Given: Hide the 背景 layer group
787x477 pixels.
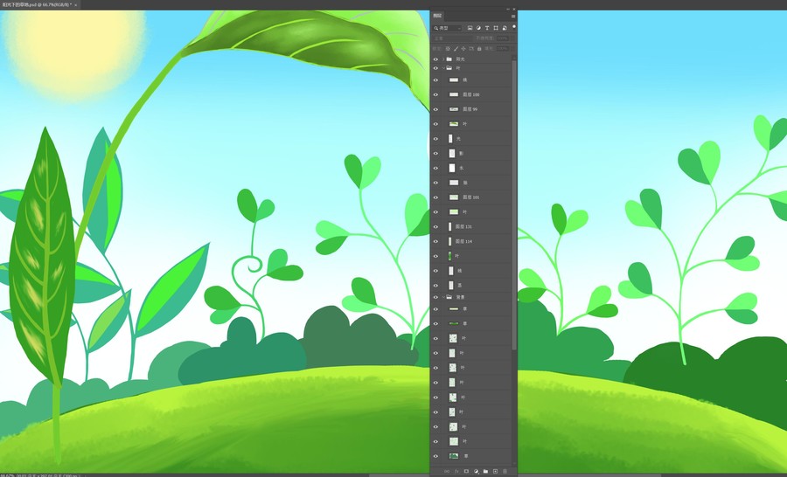Looking at the screenshot, I should (435, 297).
